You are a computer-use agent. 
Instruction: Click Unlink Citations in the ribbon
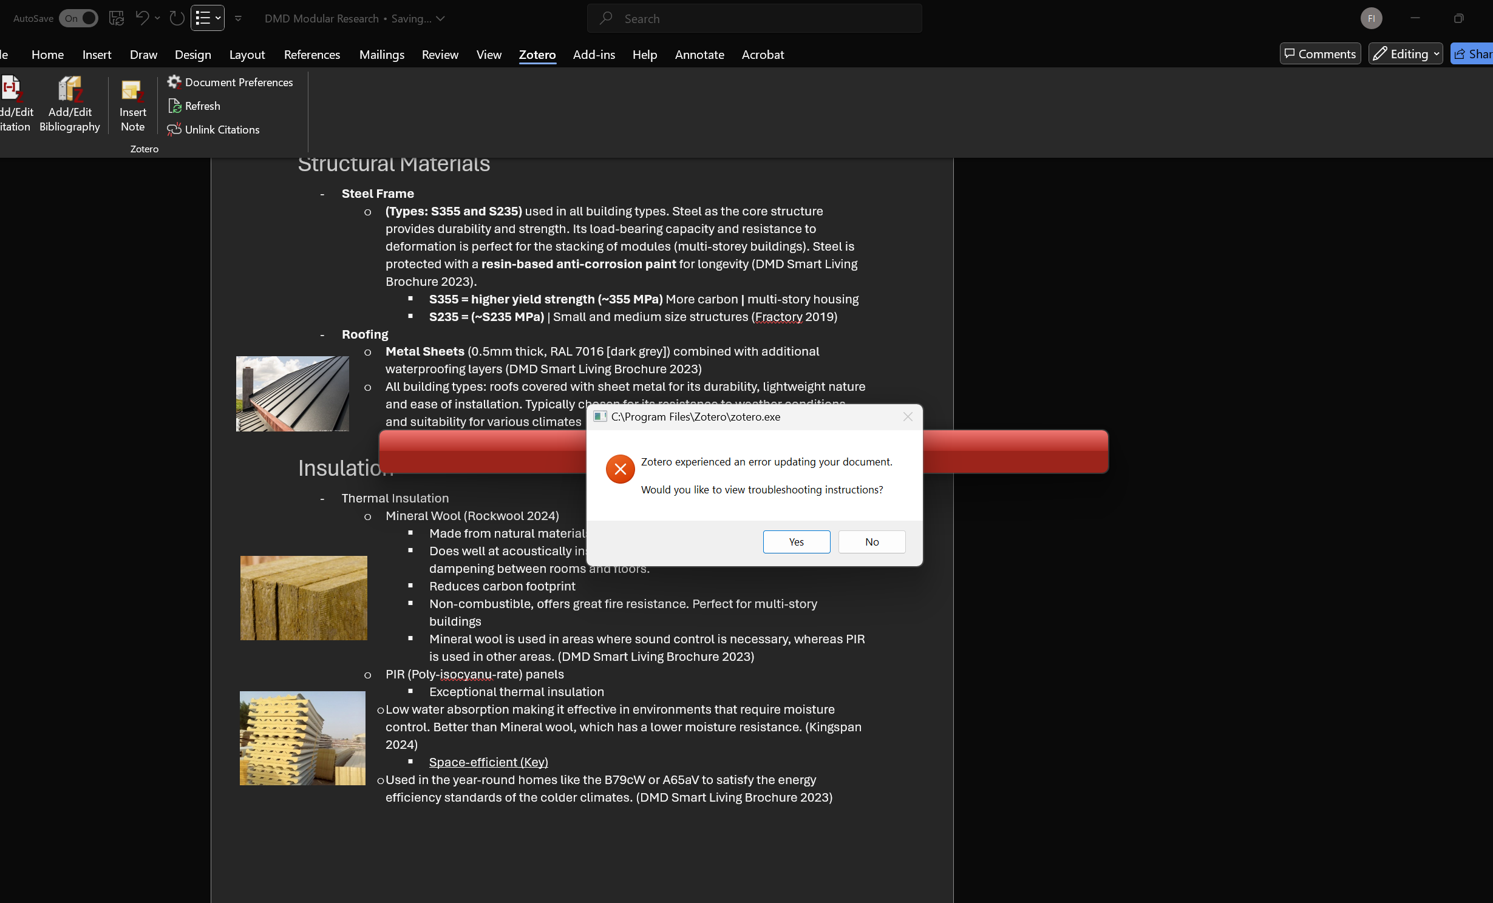point(213,129)
